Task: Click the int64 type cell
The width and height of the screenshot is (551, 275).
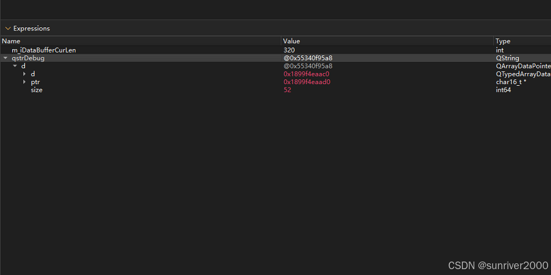Action: 503,90
